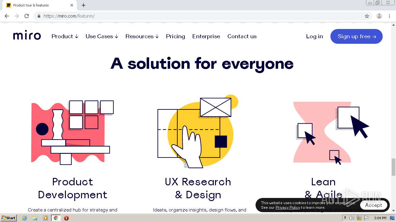Open the media player taskbar icon
This screenshot has height=222, width=396.
tap(45, 218)
